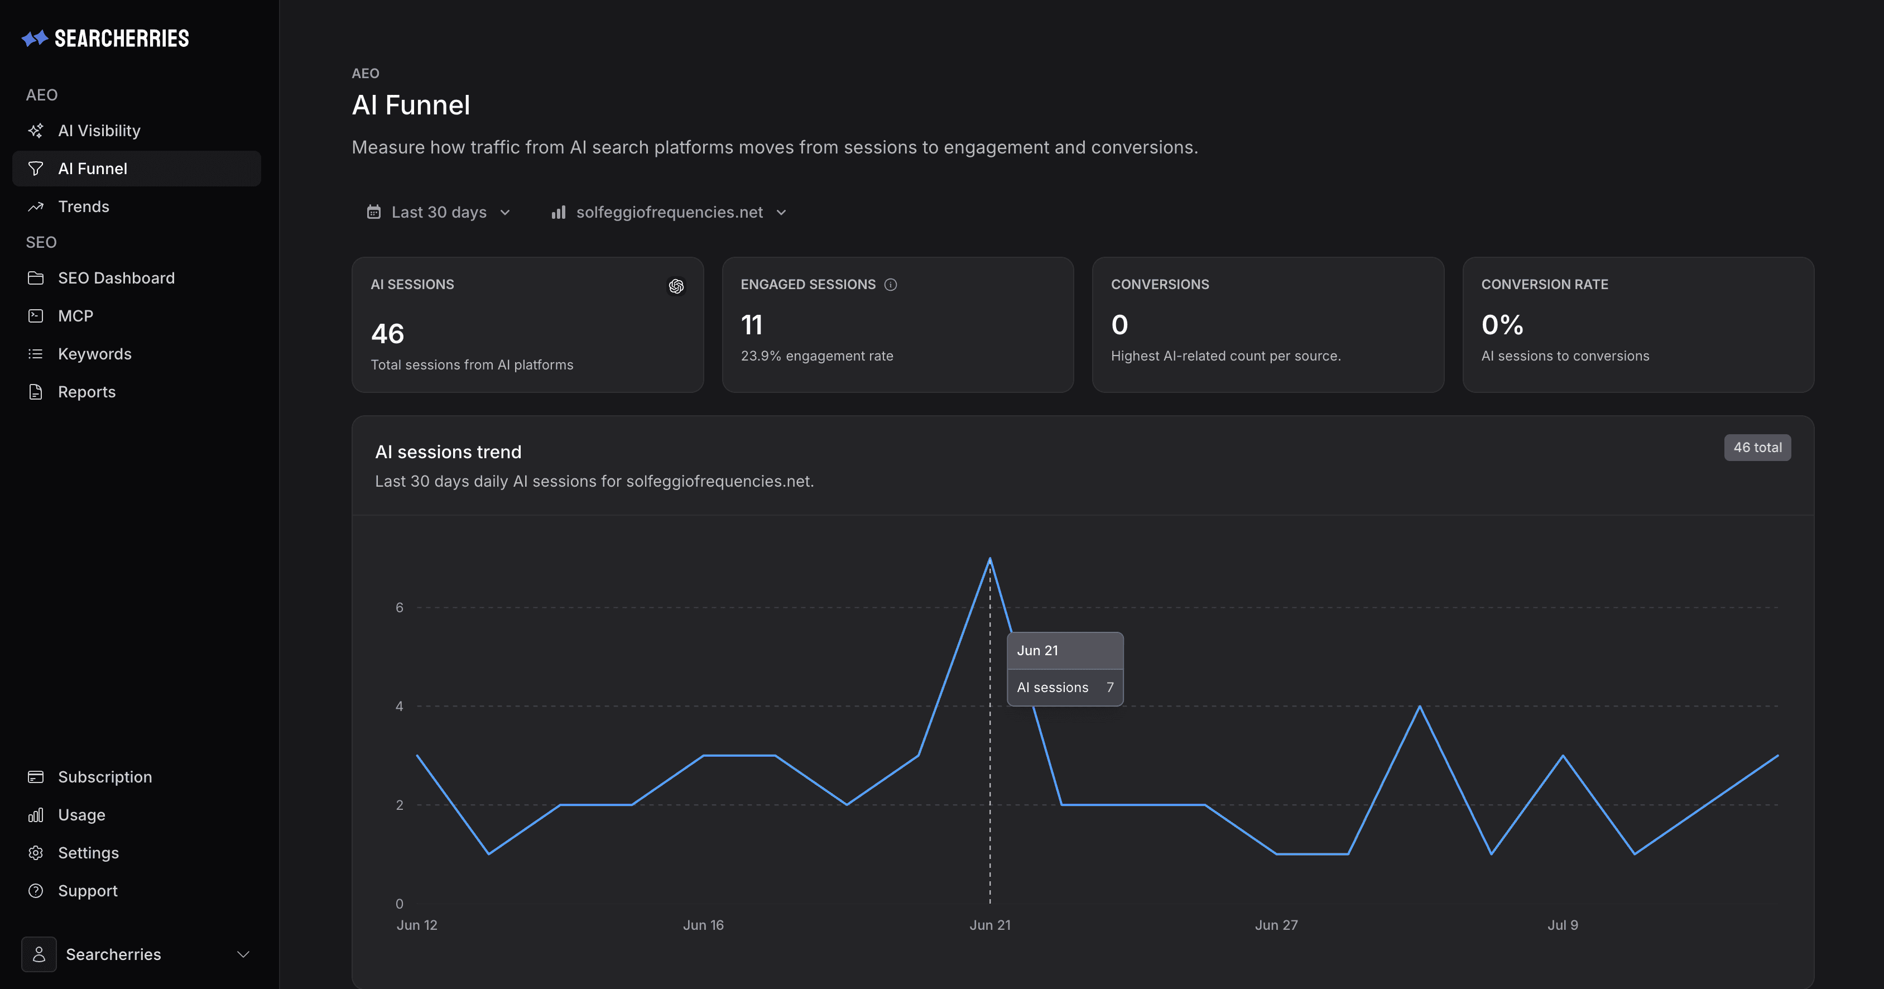The image size is (1884, 989).
Task: Open the Searcherries account switcher
Action: pos(136,954)
